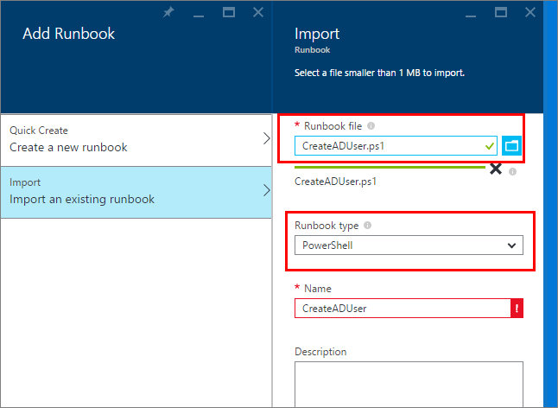Open the Runbook type PowerShell dropdown
The image size is (558, 408).
409,245
